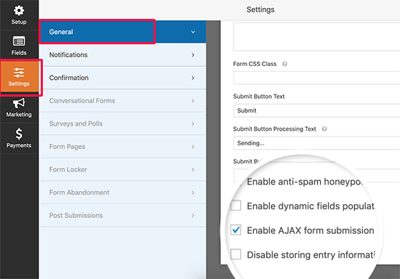Click the Form CSS Class input
Screen dimensions: 400x279
(316, 78)
